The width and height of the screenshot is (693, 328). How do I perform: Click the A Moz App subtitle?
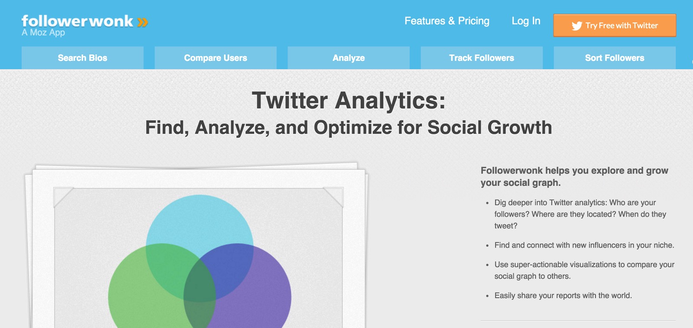tap(43, 32)
